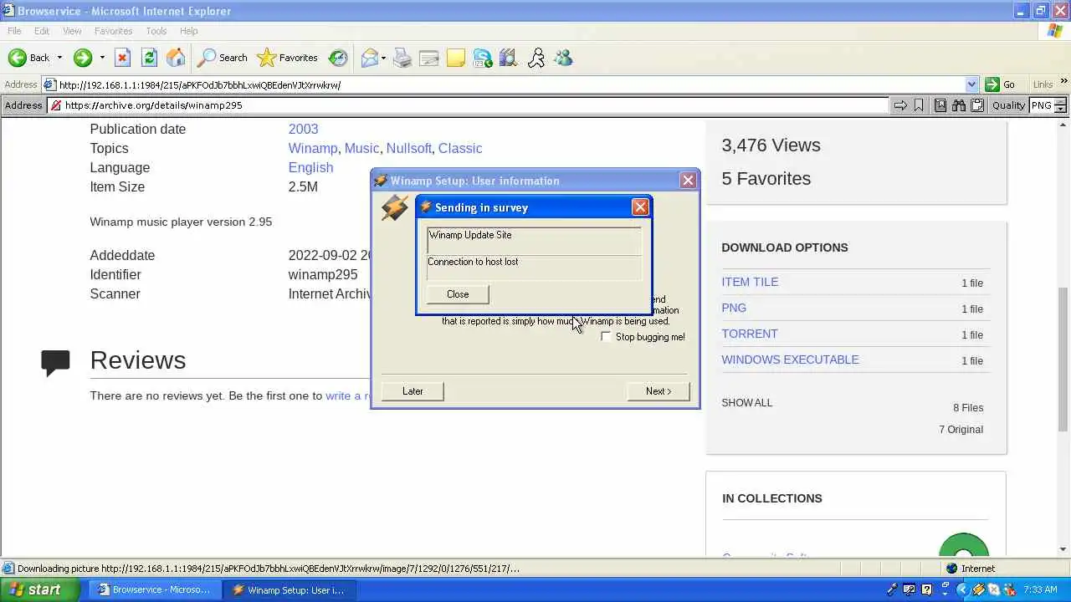This screenshot has height=602, width=1071.
Task: Open the Favorites star panel
Action: pos(288,58)
